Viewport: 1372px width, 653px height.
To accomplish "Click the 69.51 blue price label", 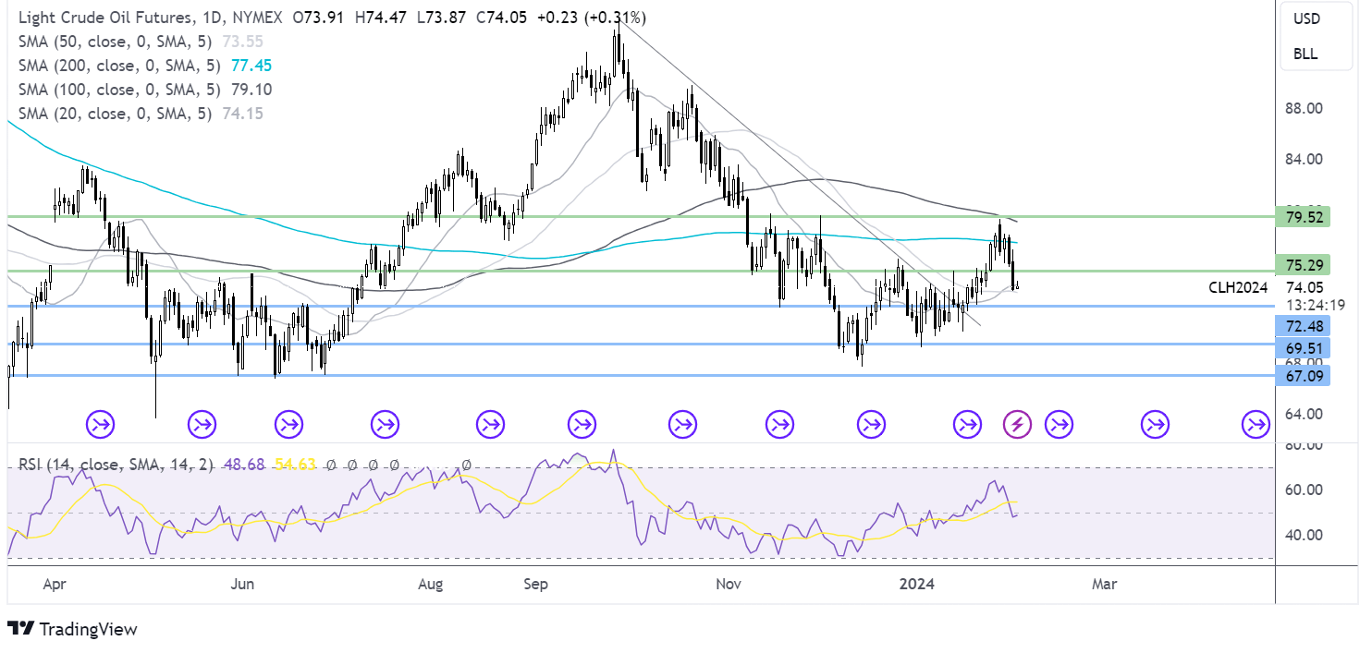I will pos(1305,346).
